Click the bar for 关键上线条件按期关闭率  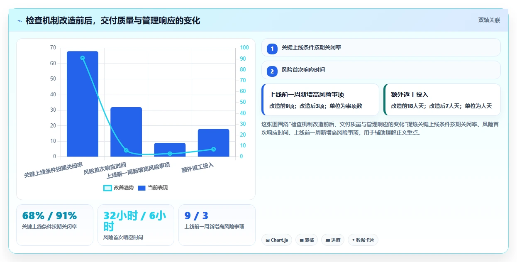pyautogui.click(x=83, y=104)
